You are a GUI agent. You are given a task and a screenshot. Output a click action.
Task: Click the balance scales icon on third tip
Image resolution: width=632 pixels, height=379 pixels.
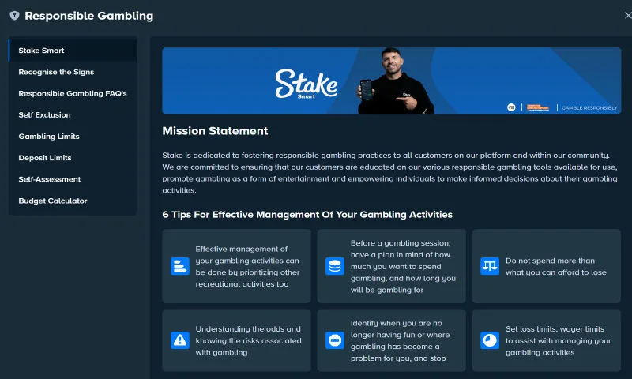pos(490,266)
